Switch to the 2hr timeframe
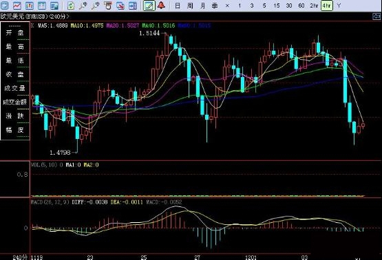382x260 pixels. point(314,6)
